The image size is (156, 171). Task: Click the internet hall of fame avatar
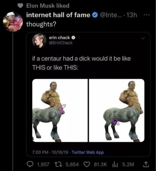(12, 22)
